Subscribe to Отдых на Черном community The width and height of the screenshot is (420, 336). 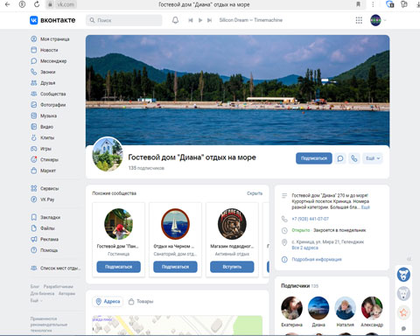tap(175, 267)
